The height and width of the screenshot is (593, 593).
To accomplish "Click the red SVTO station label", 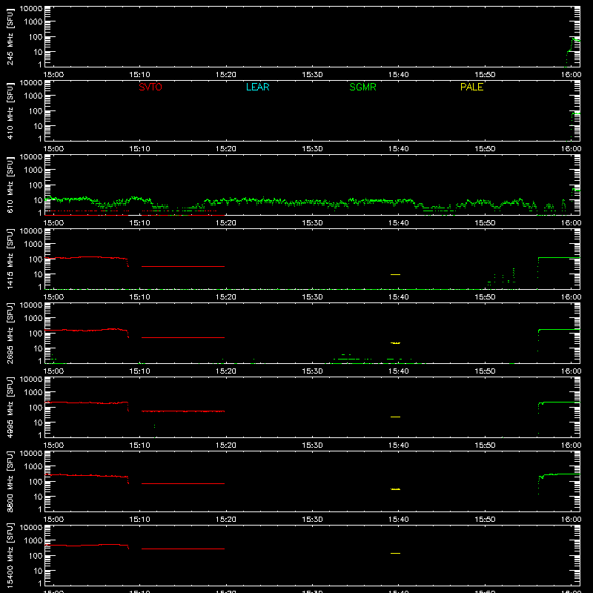I will [x=150, y=87].
